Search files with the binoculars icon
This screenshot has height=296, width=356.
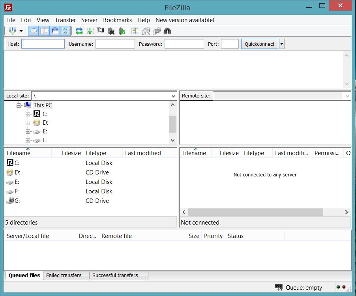click(x=167, y=31)
